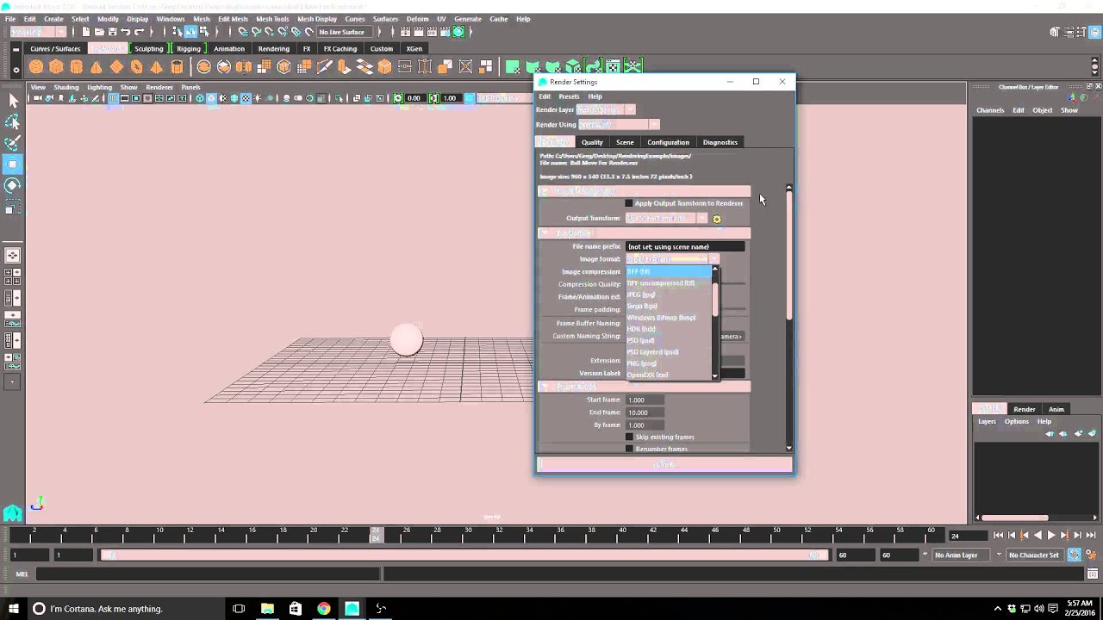Select the Rigging shelf tab
This screenshot has width=1103, height=620.
click(189, 48)
